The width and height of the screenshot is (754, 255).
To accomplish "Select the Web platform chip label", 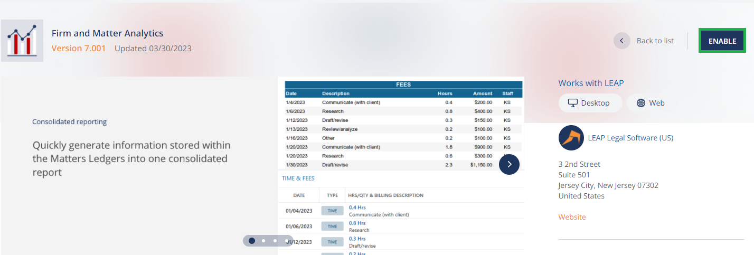I will [657, 103].
